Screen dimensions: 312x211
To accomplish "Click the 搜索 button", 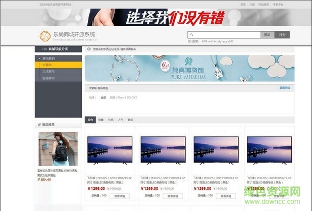I will 283,35.
